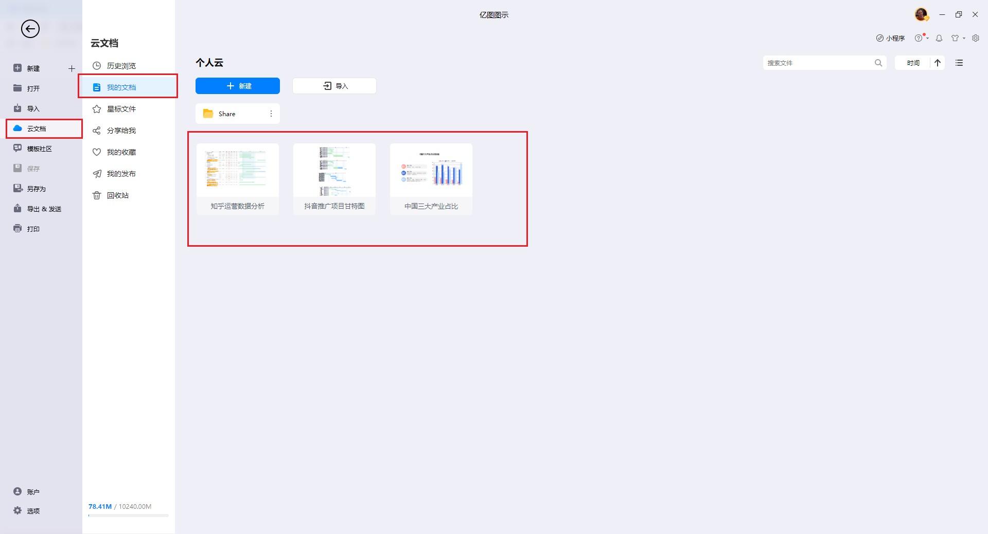The width and height of the screenshot is (988, 534).
Task: Click the back arrow circle icon
Action: (30, 29)
